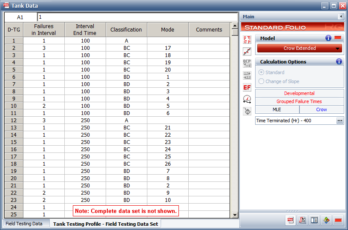Click the QCP quick calculation pad icon

[x=247, y=63]
